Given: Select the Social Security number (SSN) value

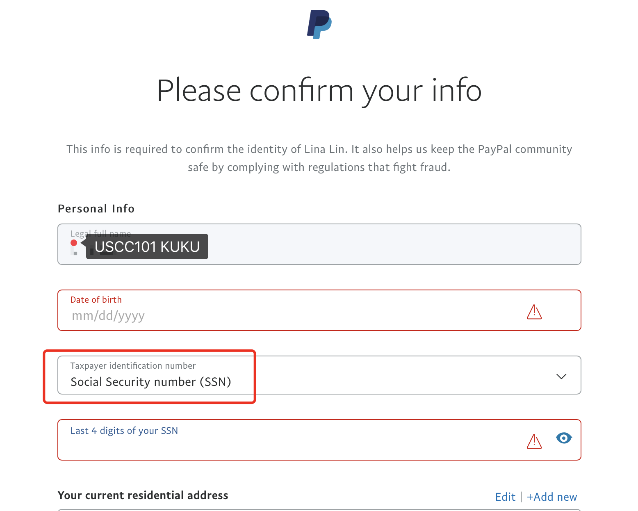Looking at the screenshot, I should (x=150, y=382).
